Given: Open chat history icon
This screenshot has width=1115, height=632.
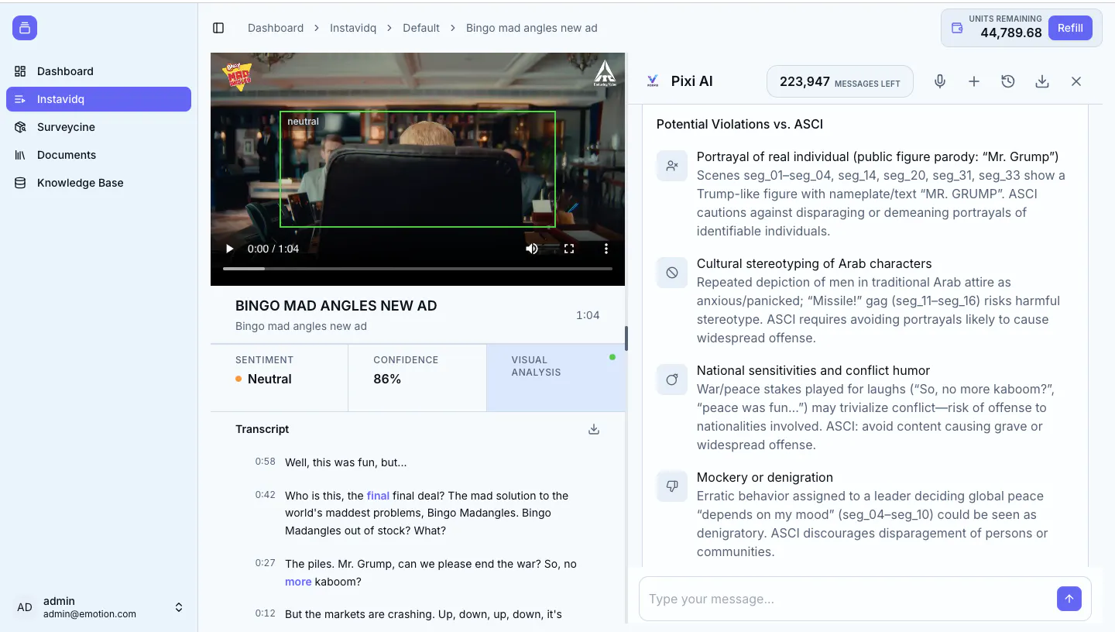Looking at the screenshot, I should coord(1008,81).
